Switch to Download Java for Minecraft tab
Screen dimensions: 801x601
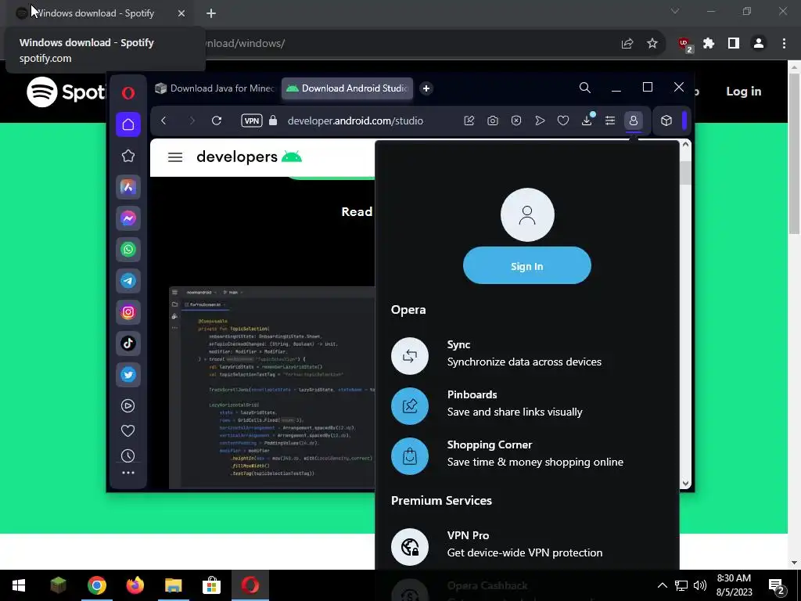coord(215,88)
